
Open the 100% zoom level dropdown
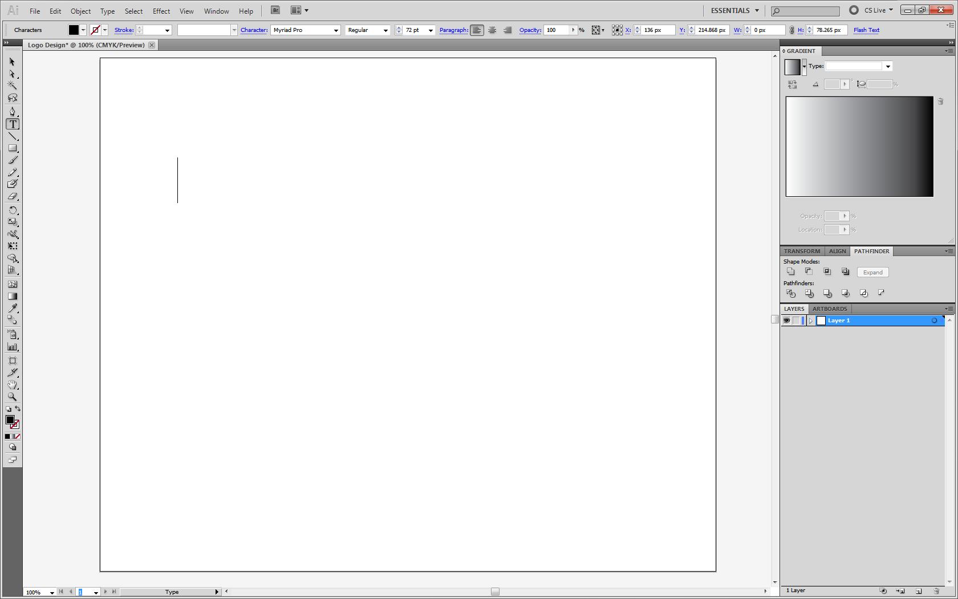click(51, 593)
